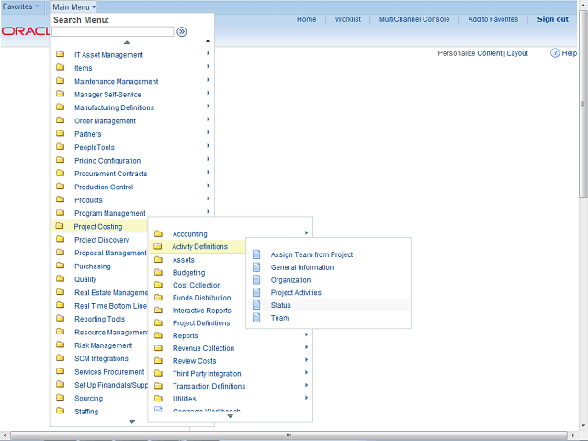Click page icon beside General Information
Screen dimensions: 588x441
256,267
